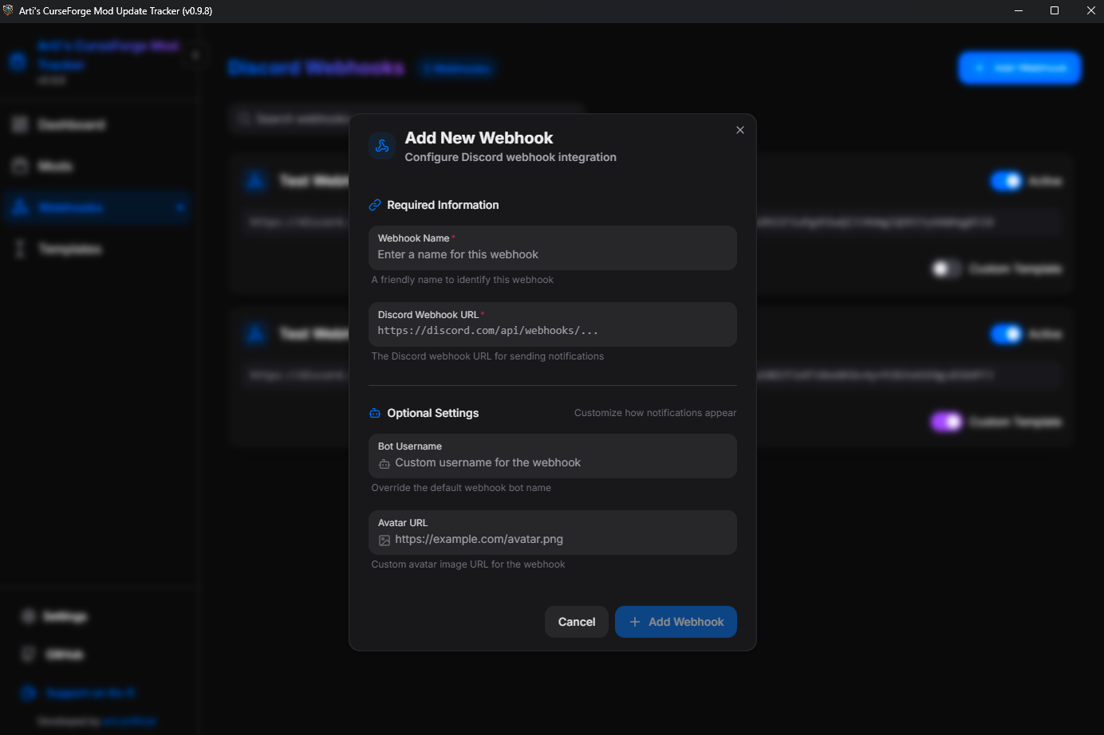Click the "A friendly name to identify this webhook" hint
Screen dimensions: 1104x735
pyautogui.click(x=462, y=280)
